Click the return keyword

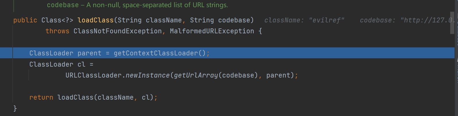coord(41,97)
